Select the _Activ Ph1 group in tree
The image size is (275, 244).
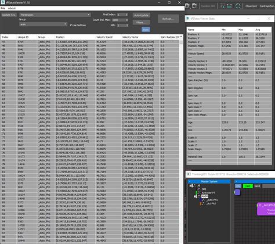point(212,200)
